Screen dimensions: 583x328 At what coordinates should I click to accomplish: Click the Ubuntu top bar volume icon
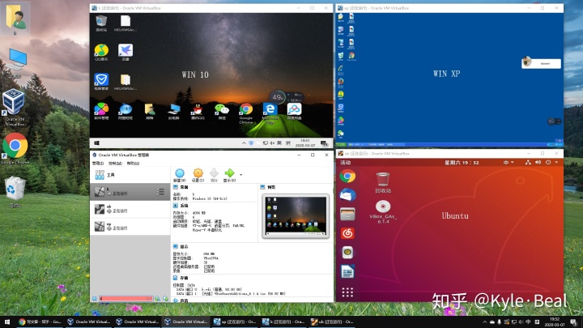(x=538, y=163)
